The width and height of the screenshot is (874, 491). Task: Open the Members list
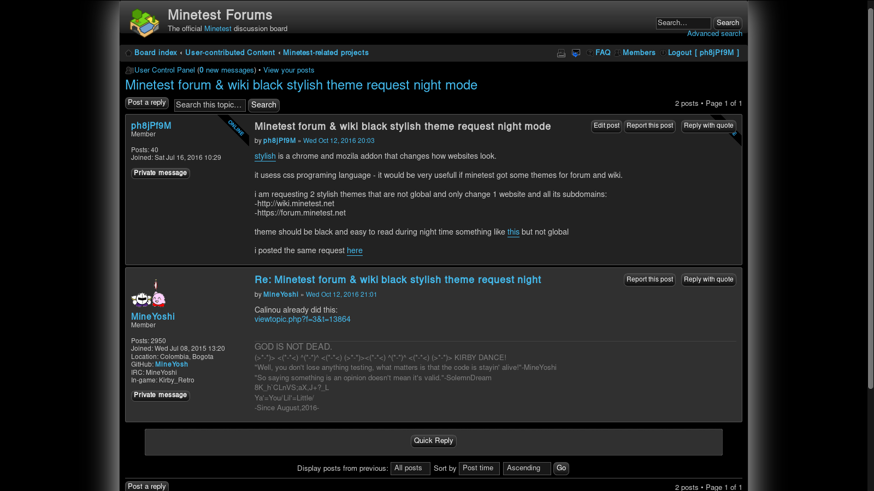click(639, 53)
